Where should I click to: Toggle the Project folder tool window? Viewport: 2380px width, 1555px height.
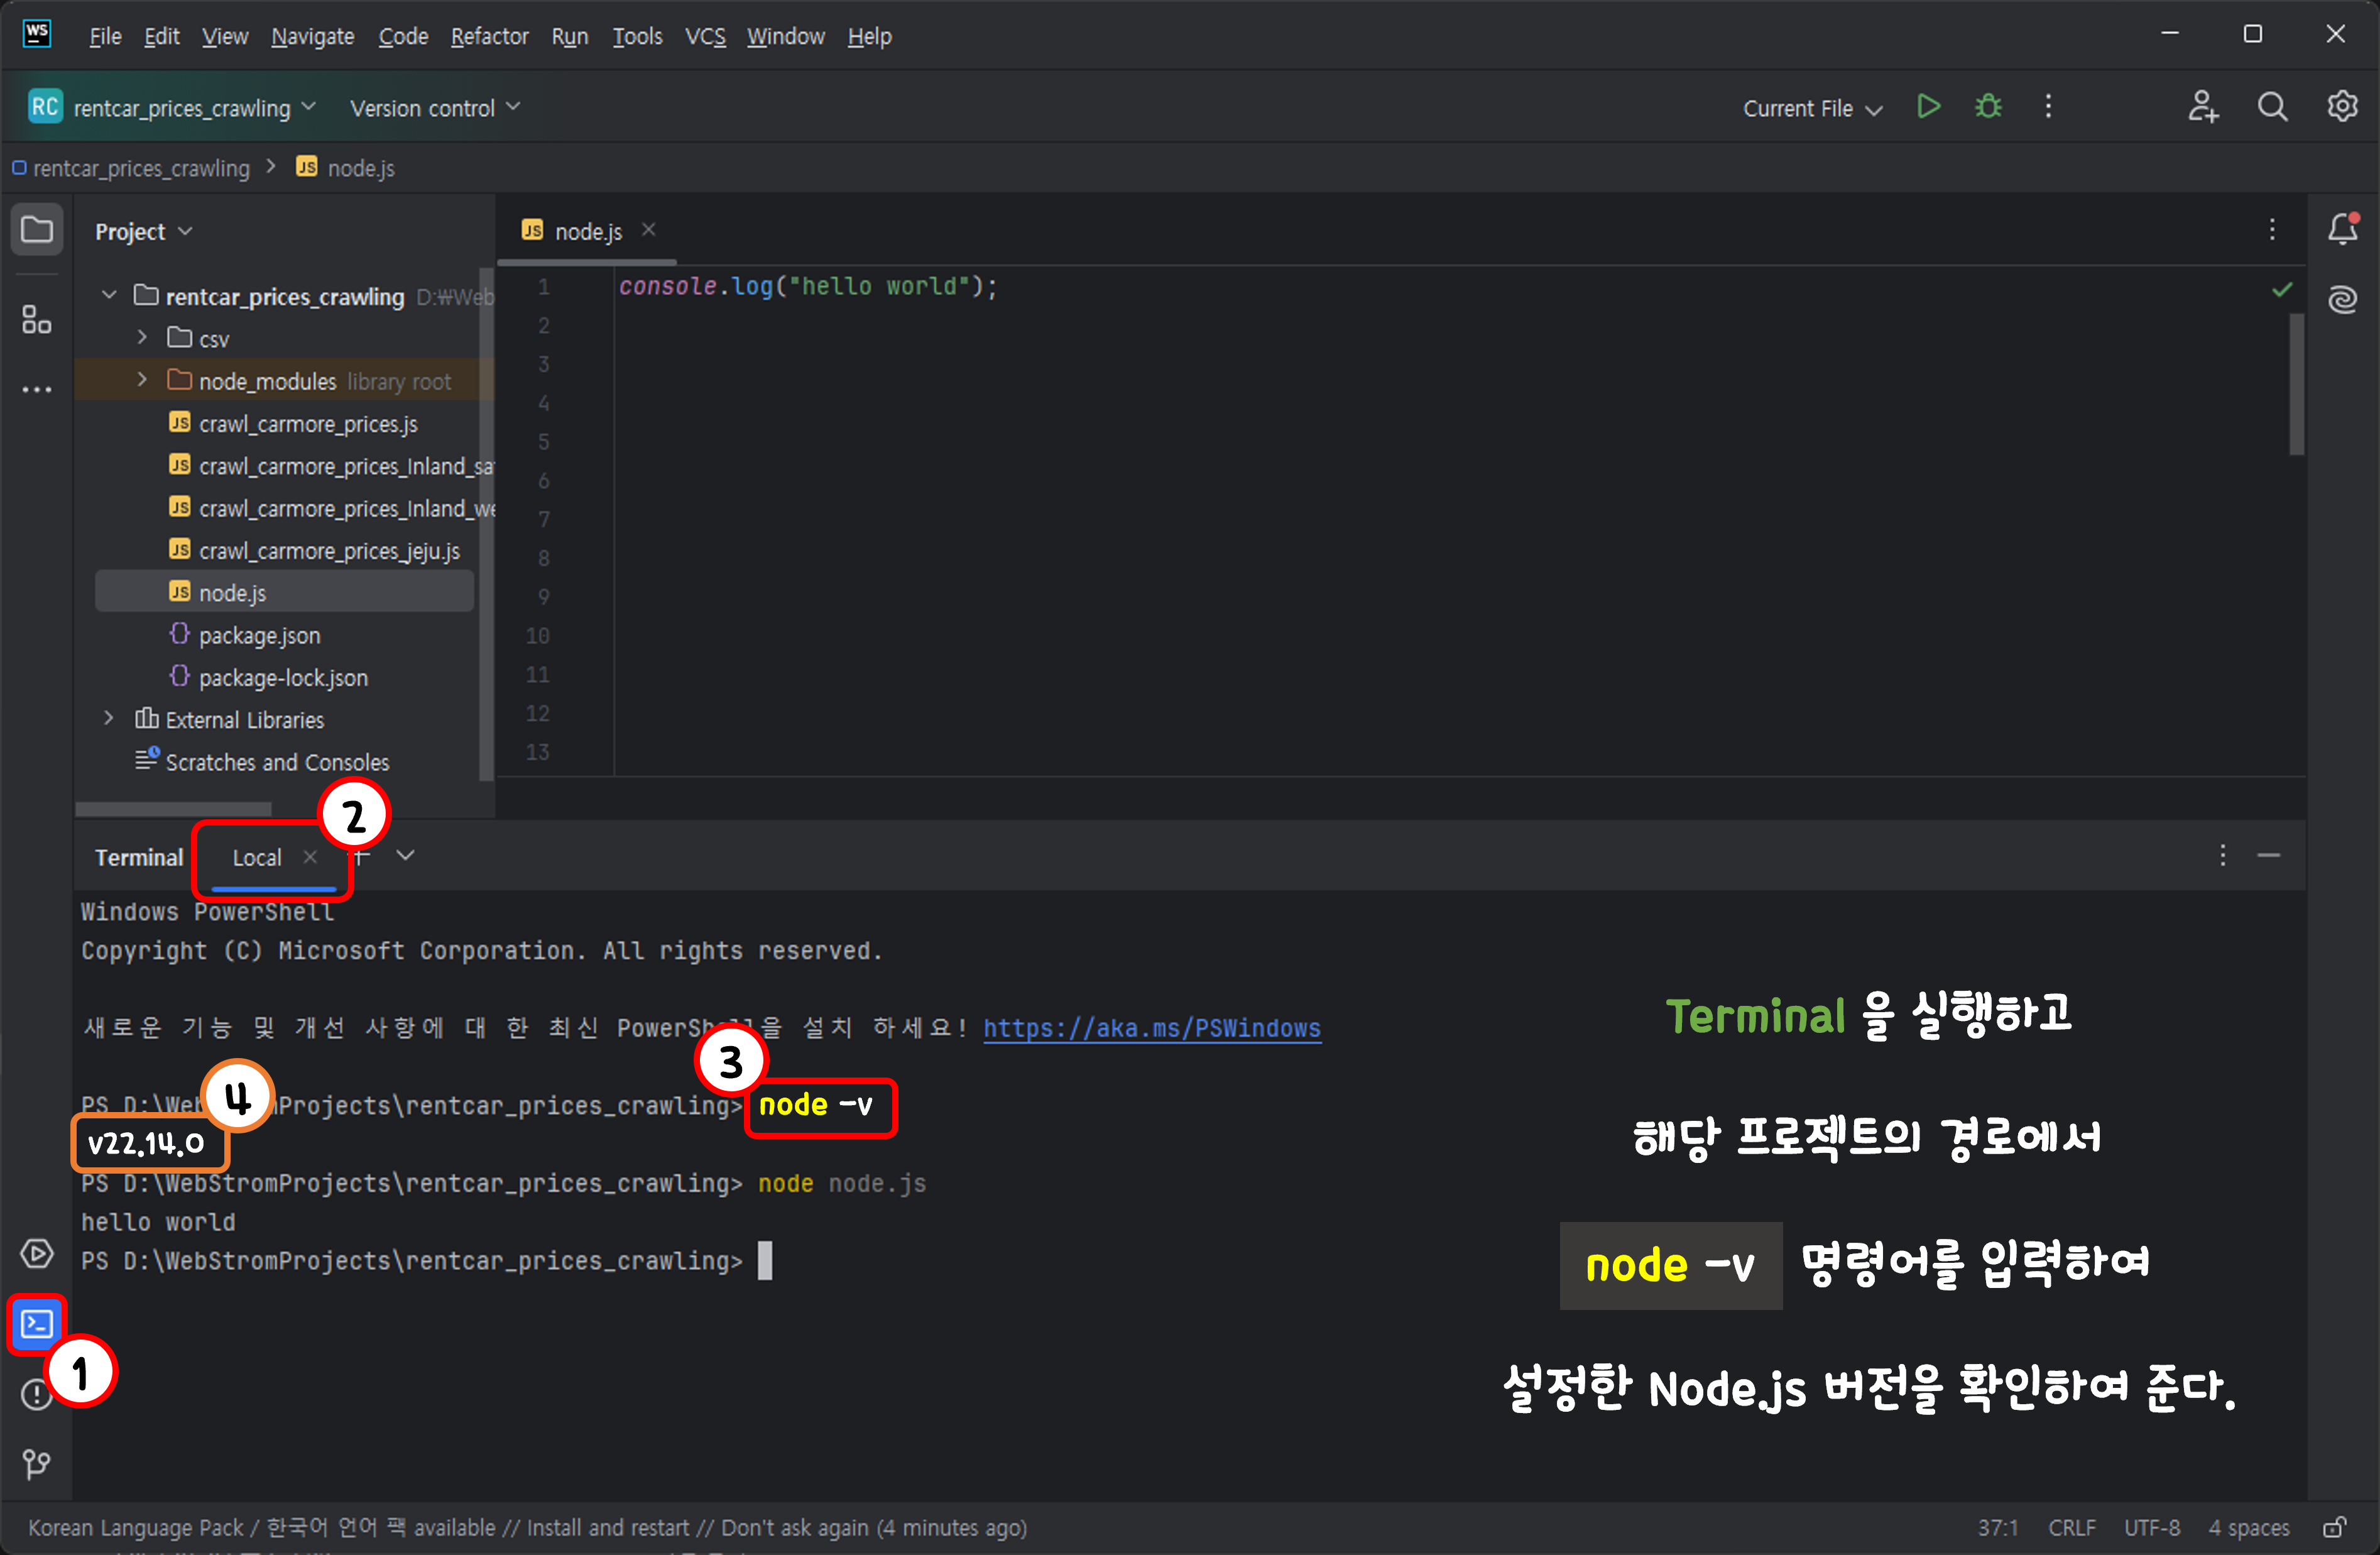[37, 230]
